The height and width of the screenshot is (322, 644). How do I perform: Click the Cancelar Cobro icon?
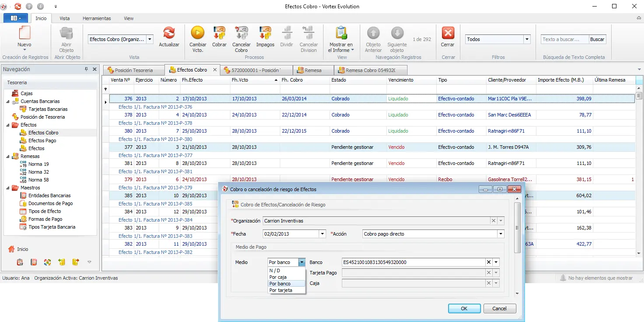(x=241, y=33)
